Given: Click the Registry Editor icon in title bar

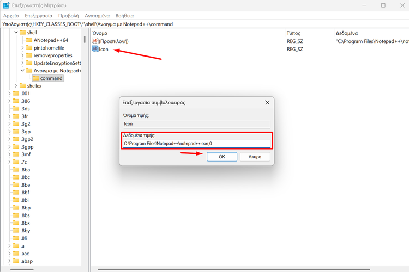Looking at the screenshot, I should [x=7, y=5].
